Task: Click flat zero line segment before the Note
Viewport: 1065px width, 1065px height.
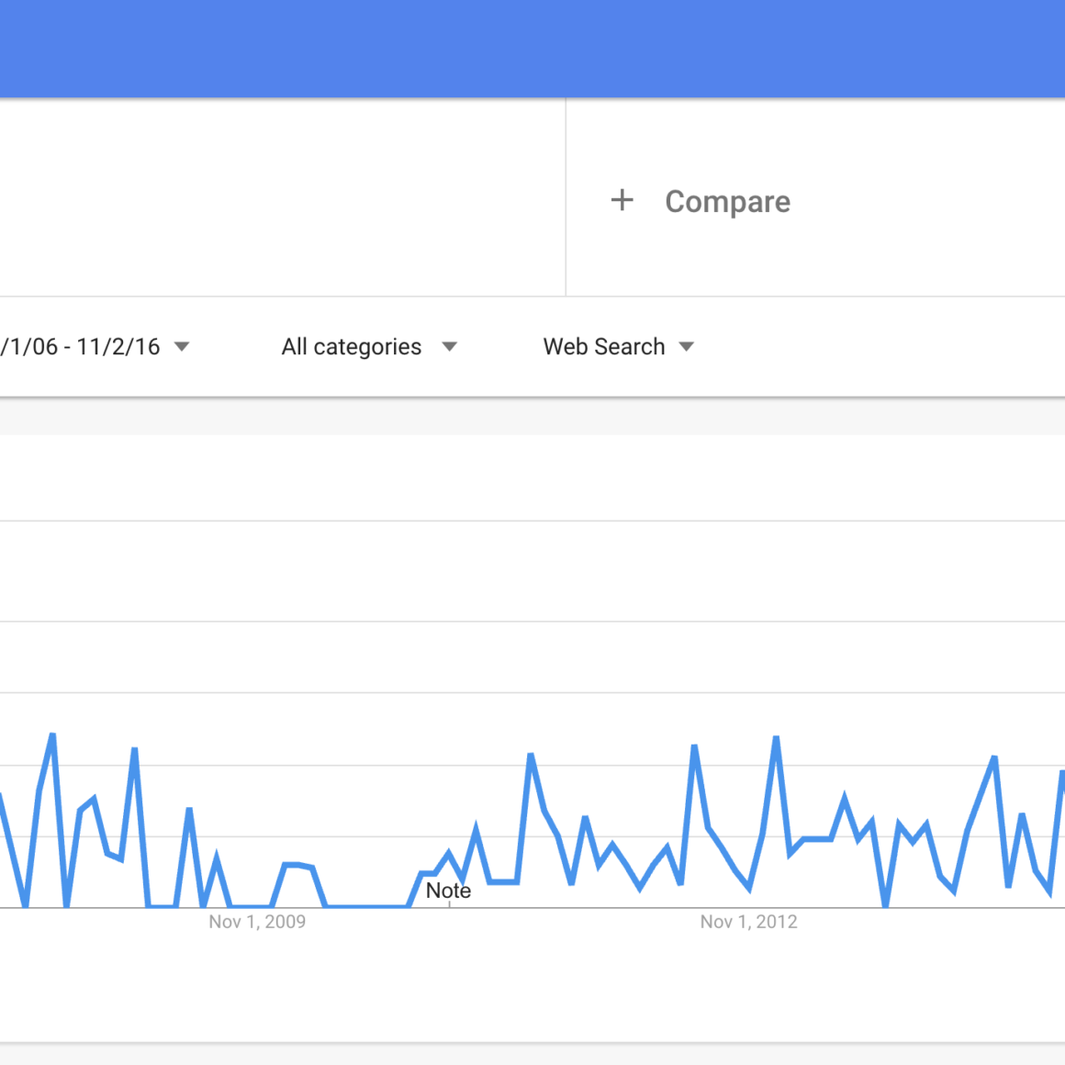Action: click(x=367, y=906)
